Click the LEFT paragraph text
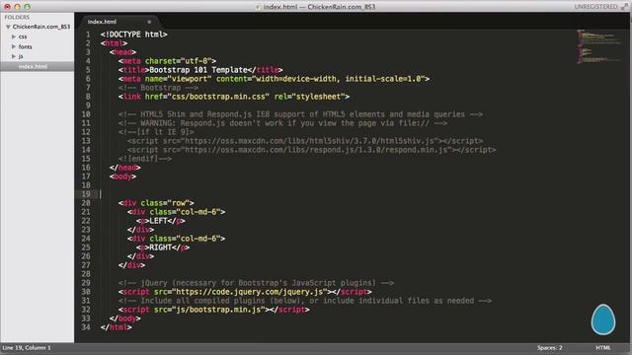Image resolution: width=632 pixels, height=355 pixels. pyautogui.click(x=158, y=221)
